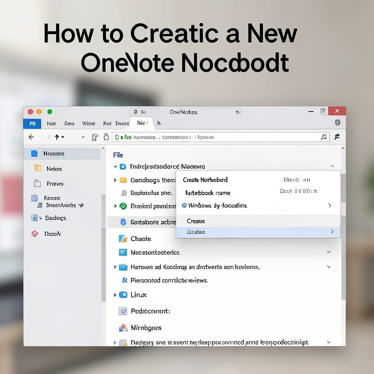Click the sidebar vertical scrollbar
The height and width of the screenshot is (374, 374).
[103, 248]
